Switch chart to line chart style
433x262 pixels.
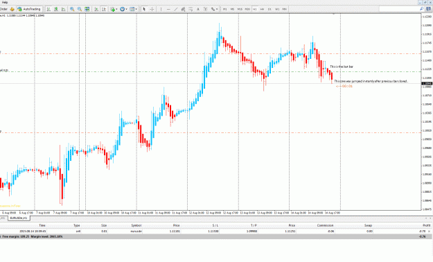pyautogui.click(x=63, y=9)
